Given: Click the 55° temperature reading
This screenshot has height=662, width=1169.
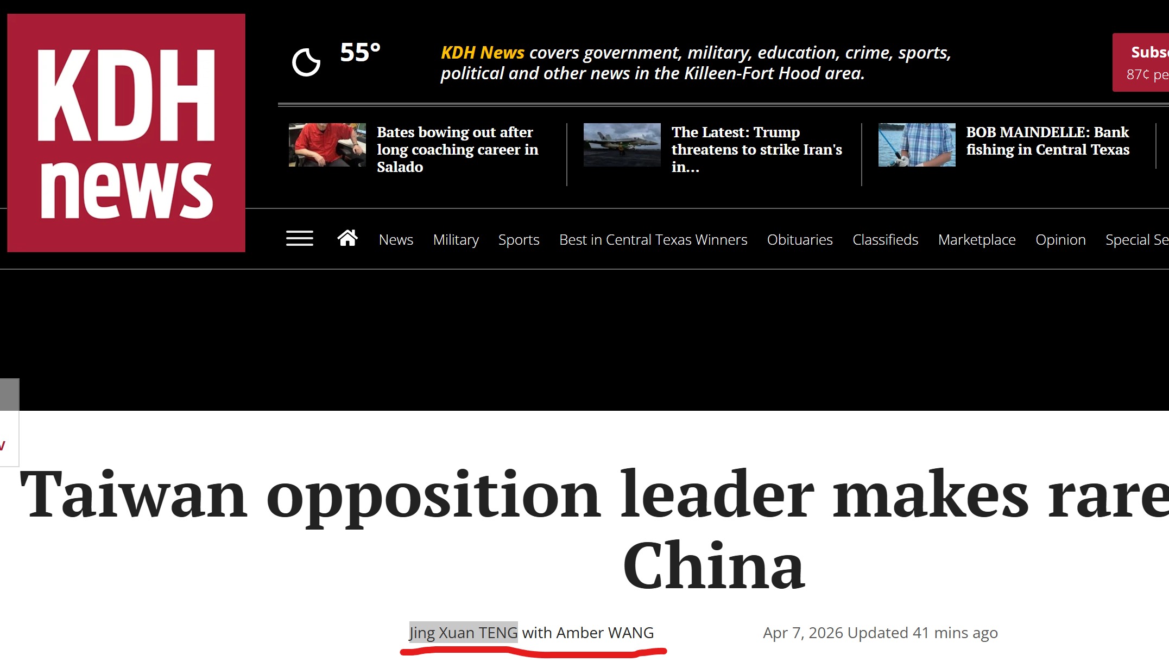Looking at the screenshot, I should (361, 53).
